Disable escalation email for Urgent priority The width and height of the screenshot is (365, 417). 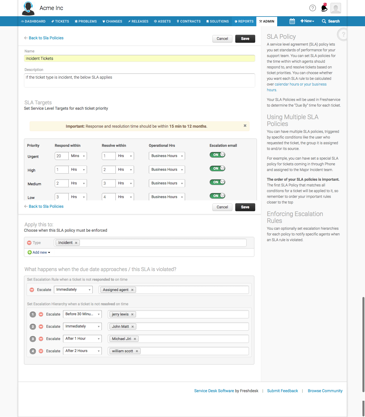click(x=217, y=154)
